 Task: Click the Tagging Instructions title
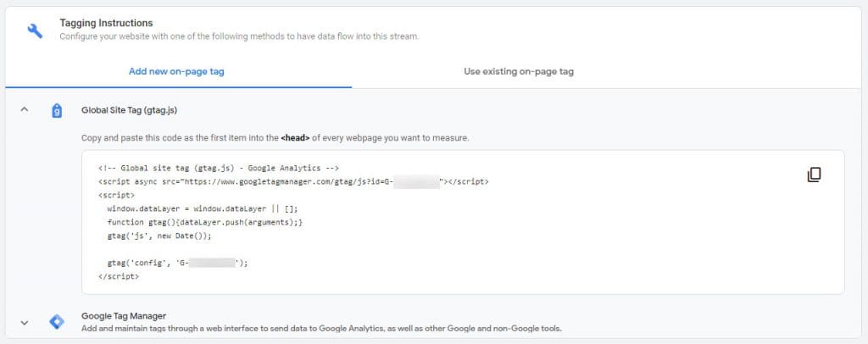click(x=106, y=23)
